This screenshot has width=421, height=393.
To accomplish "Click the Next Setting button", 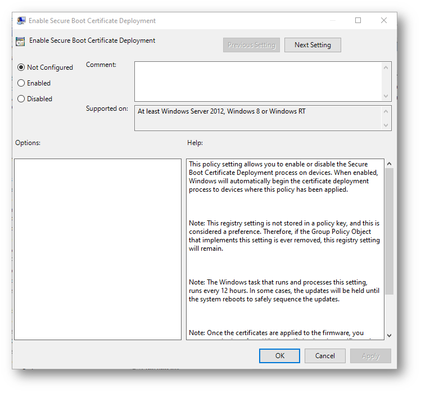I will (313, 45).
